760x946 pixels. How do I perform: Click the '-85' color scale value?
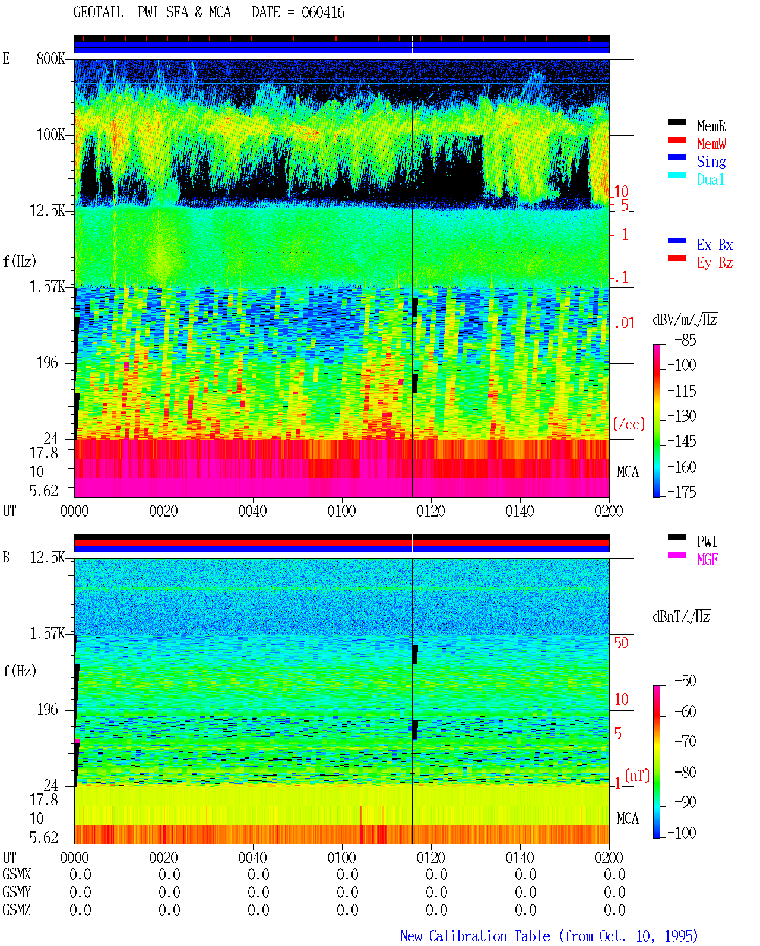pos(685,340)
